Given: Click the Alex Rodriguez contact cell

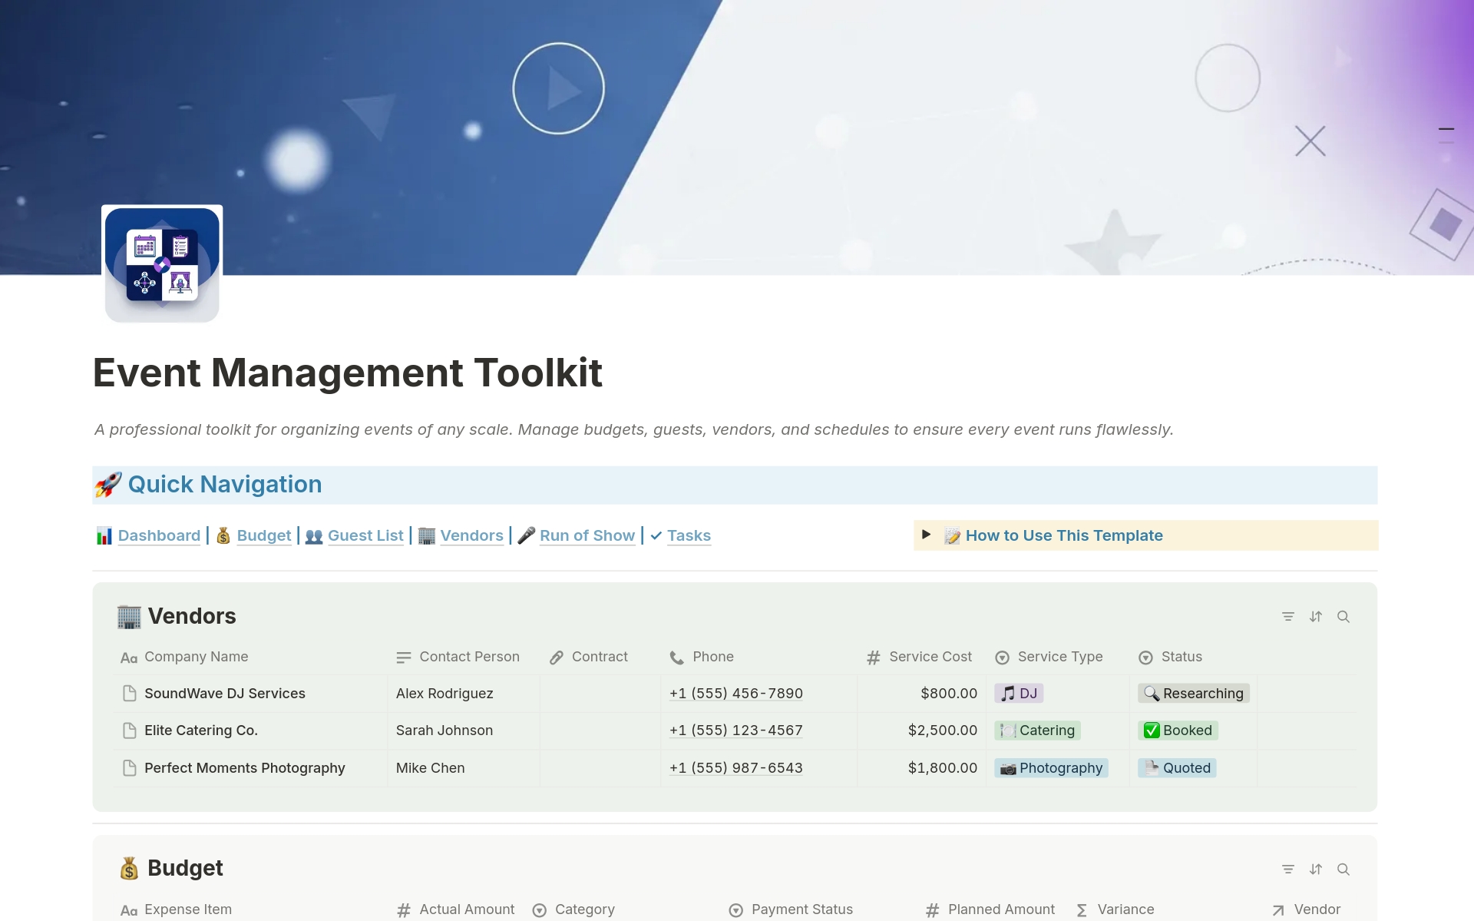Looking at the screenshot, I should pyautogui.click(x=463, y=694).
